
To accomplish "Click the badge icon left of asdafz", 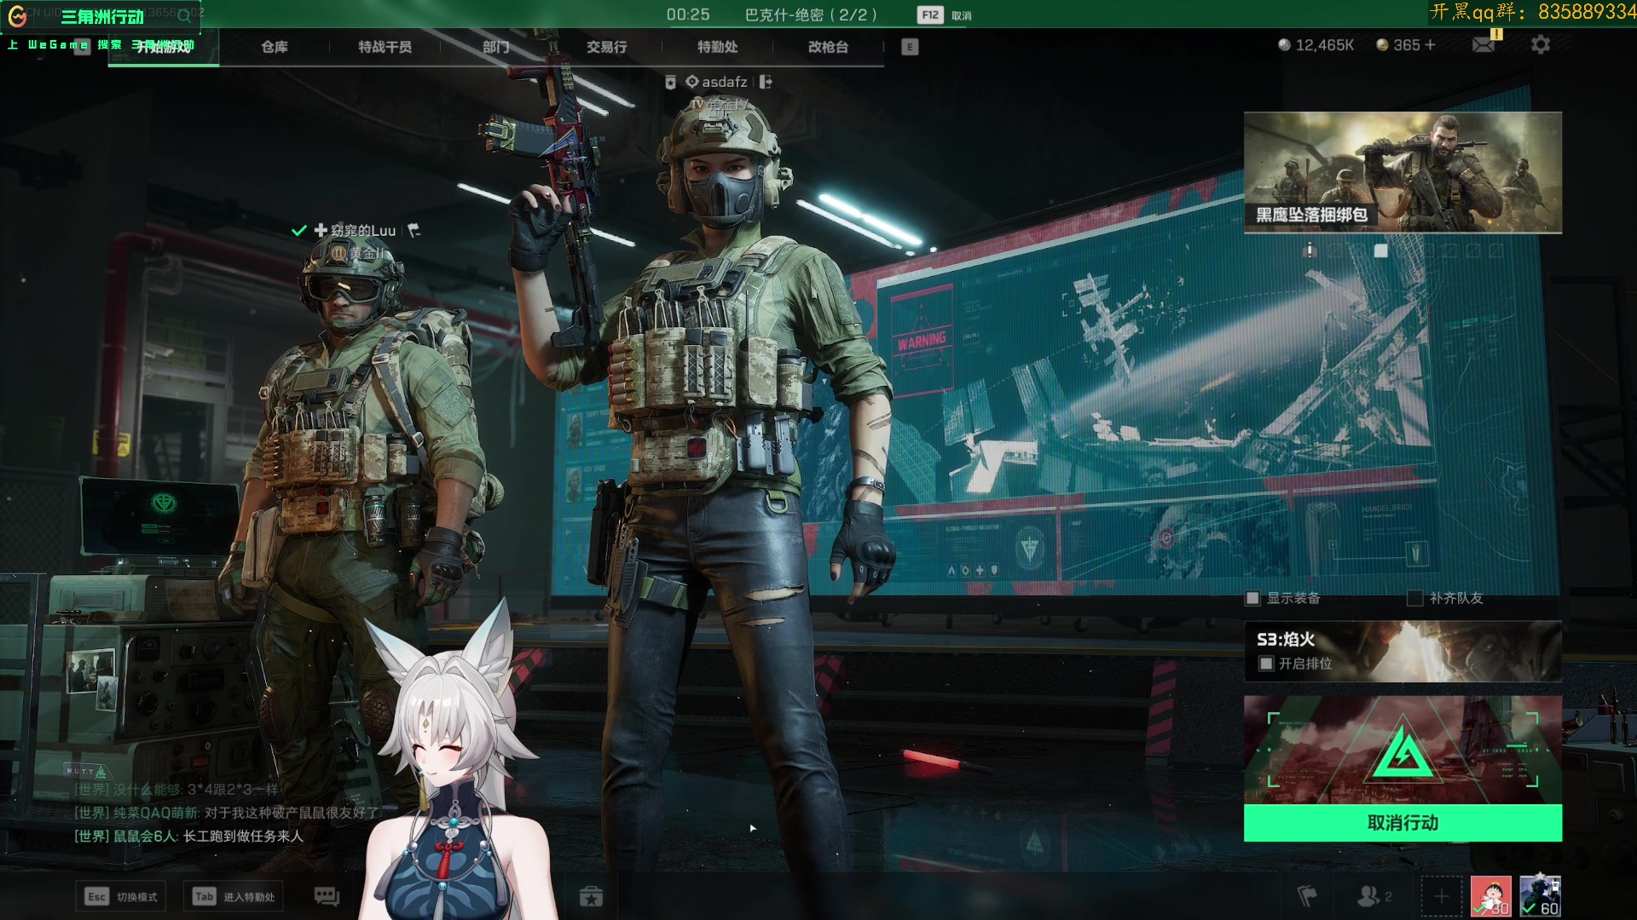I will (670, 82).
